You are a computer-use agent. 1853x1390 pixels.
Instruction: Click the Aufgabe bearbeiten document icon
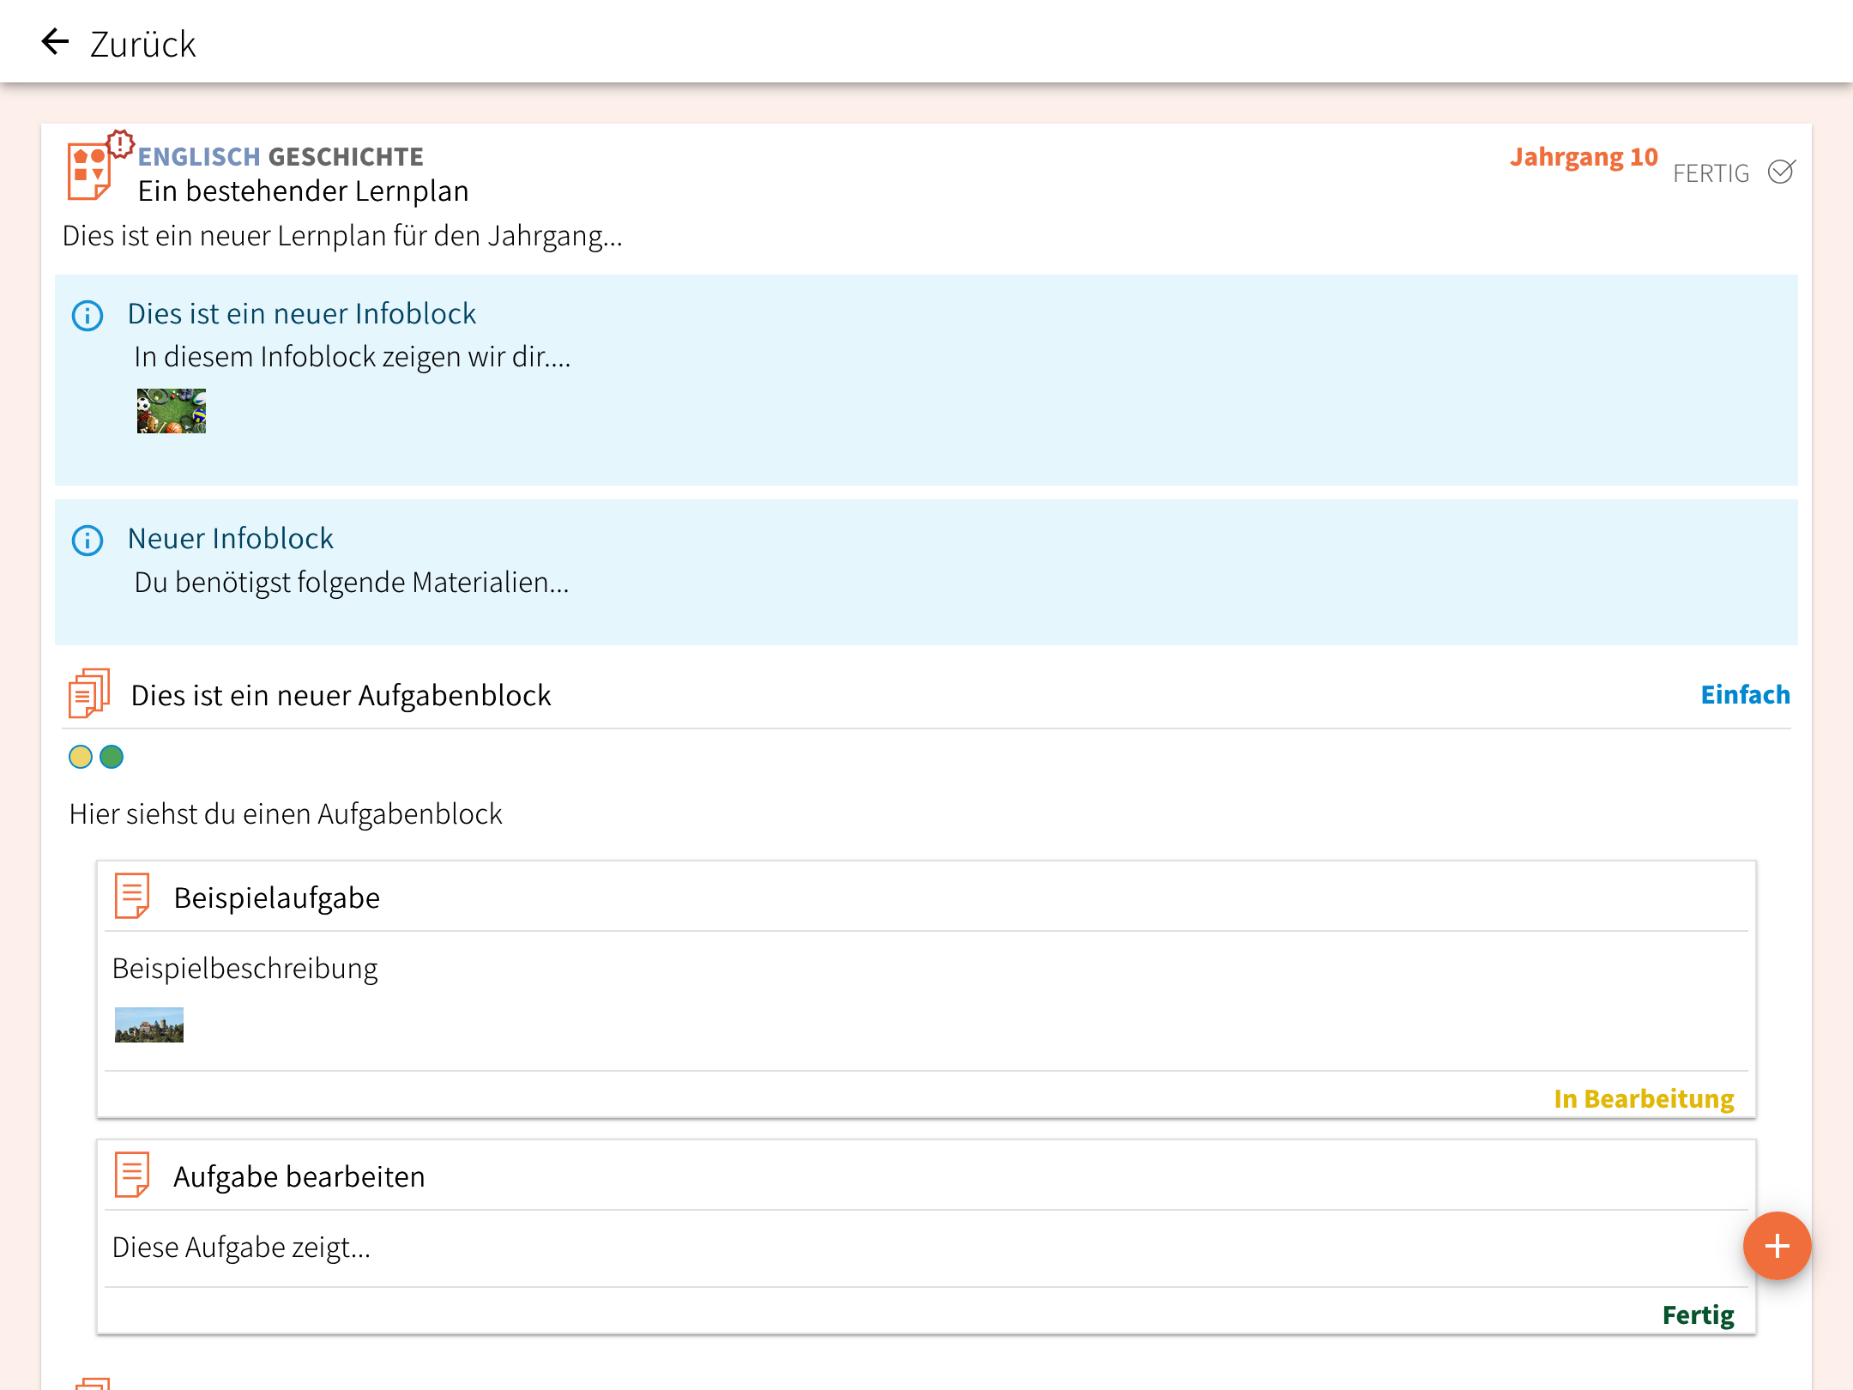pyautogui.click(x=132, y=1175)
